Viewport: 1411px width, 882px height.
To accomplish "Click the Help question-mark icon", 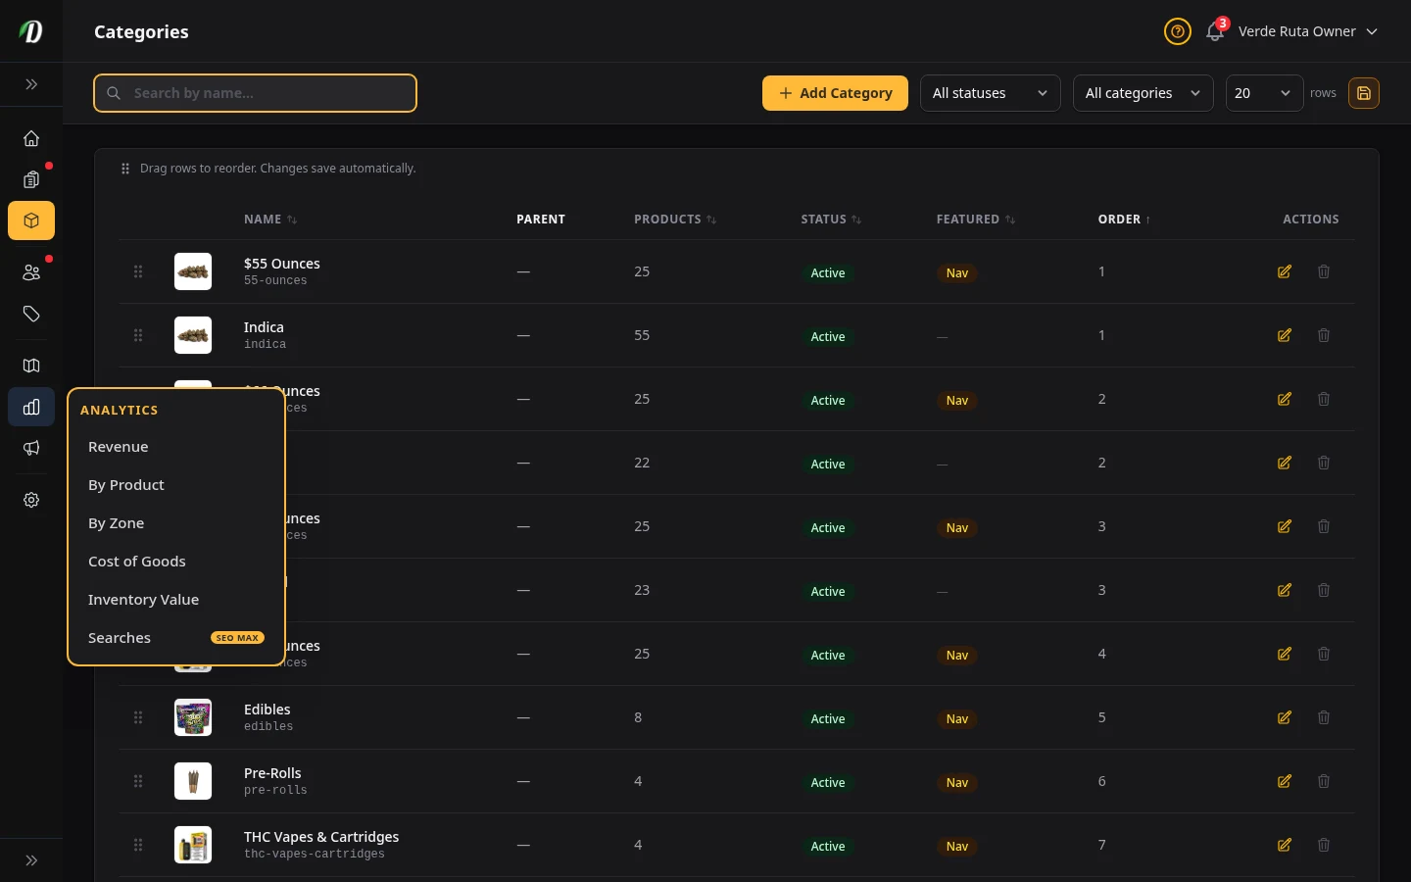I will [1177, 31].
